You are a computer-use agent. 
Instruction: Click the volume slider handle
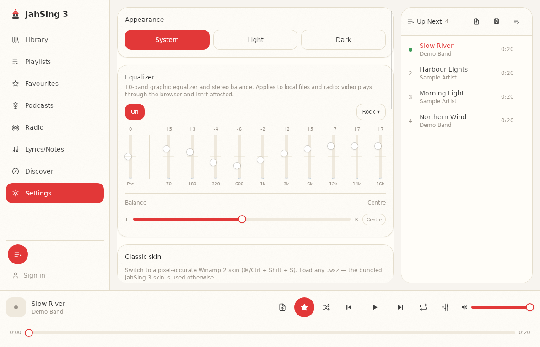point(530,307)
